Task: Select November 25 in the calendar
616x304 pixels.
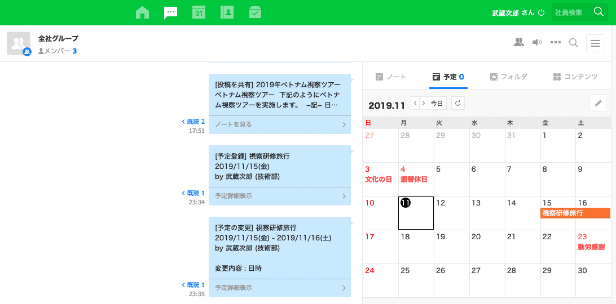Action: (416, 280)
